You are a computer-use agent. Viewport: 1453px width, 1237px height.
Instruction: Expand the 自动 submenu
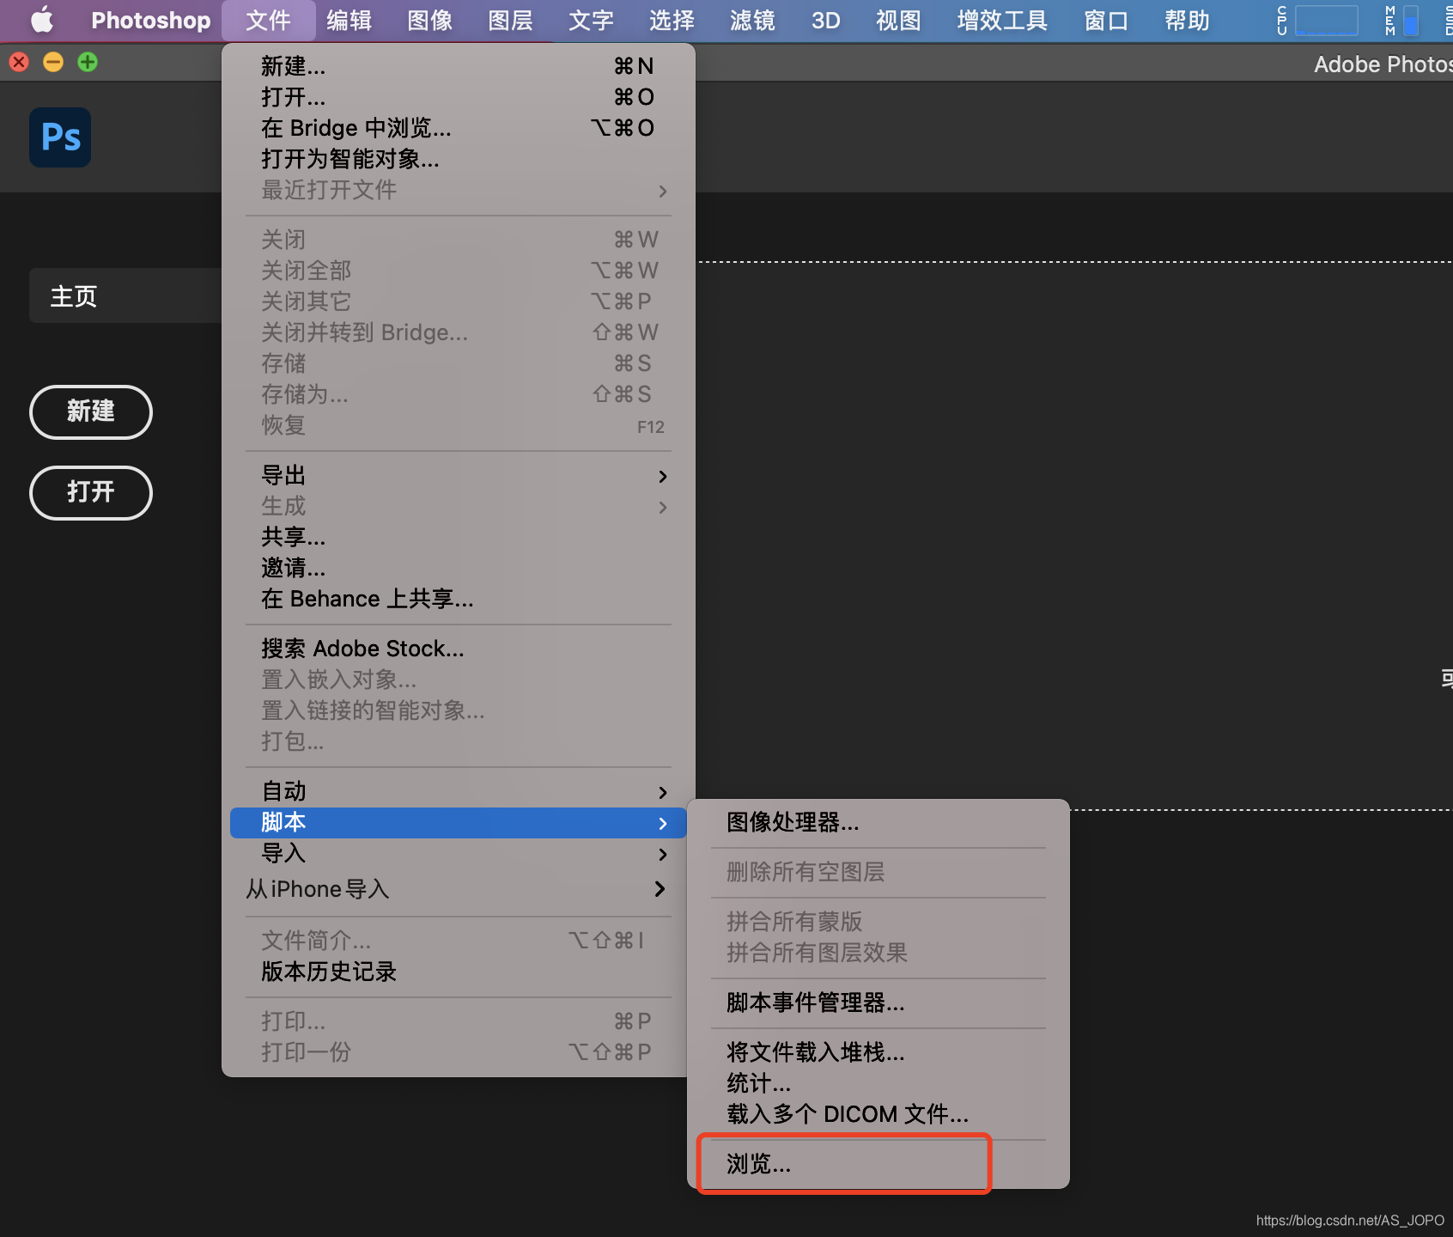click(x=282, y=790)
